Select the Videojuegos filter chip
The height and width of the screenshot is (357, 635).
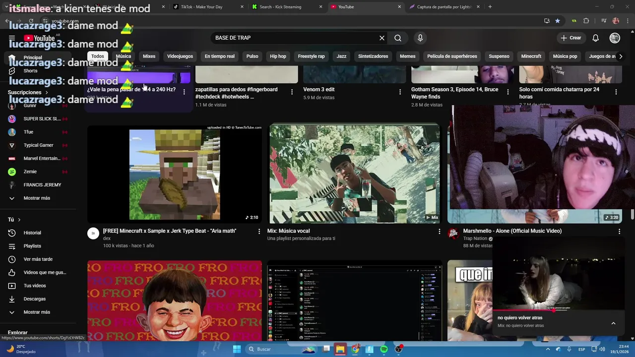tap(180, 57)
